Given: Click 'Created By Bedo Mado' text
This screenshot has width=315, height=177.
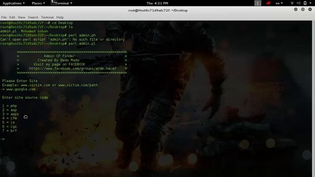Looking at the screenshot, I should point(58,60).
